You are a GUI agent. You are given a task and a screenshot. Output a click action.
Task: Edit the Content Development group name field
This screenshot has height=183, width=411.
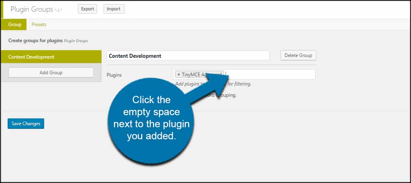(x=188, y=56)
